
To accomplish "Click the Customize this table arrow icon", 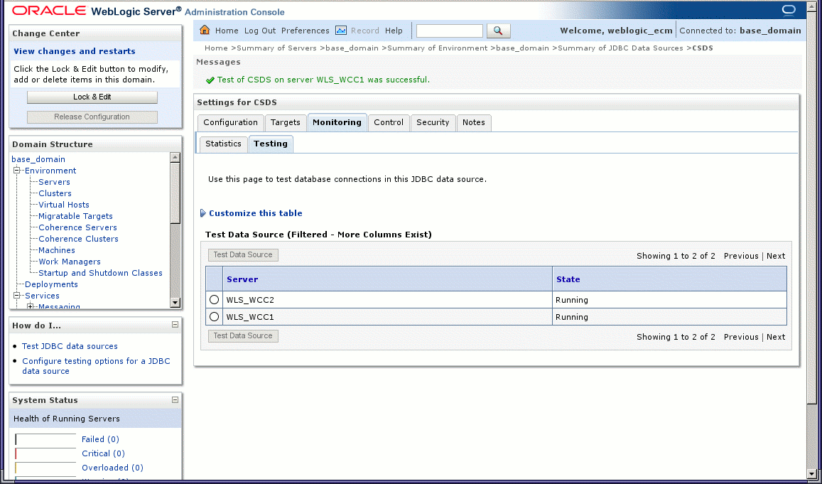I will [203, 213].
